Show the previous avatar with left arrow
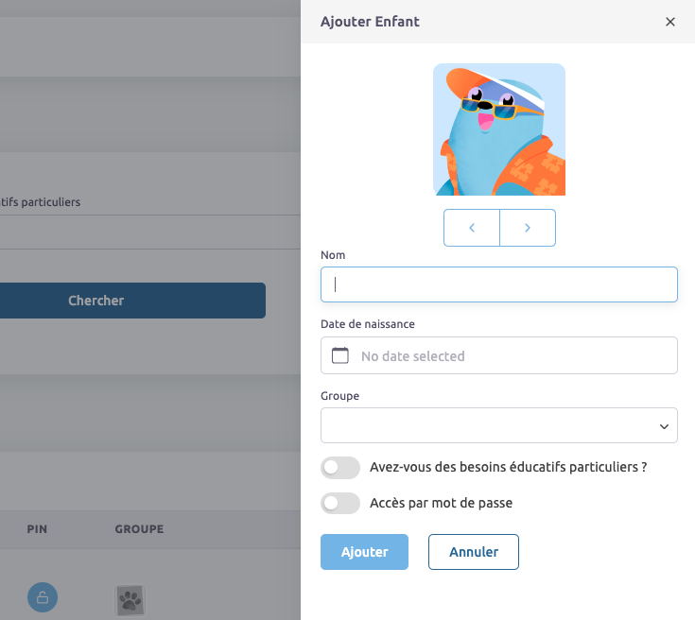The height and width of the screenshot is (620, 695). [472, 228]
